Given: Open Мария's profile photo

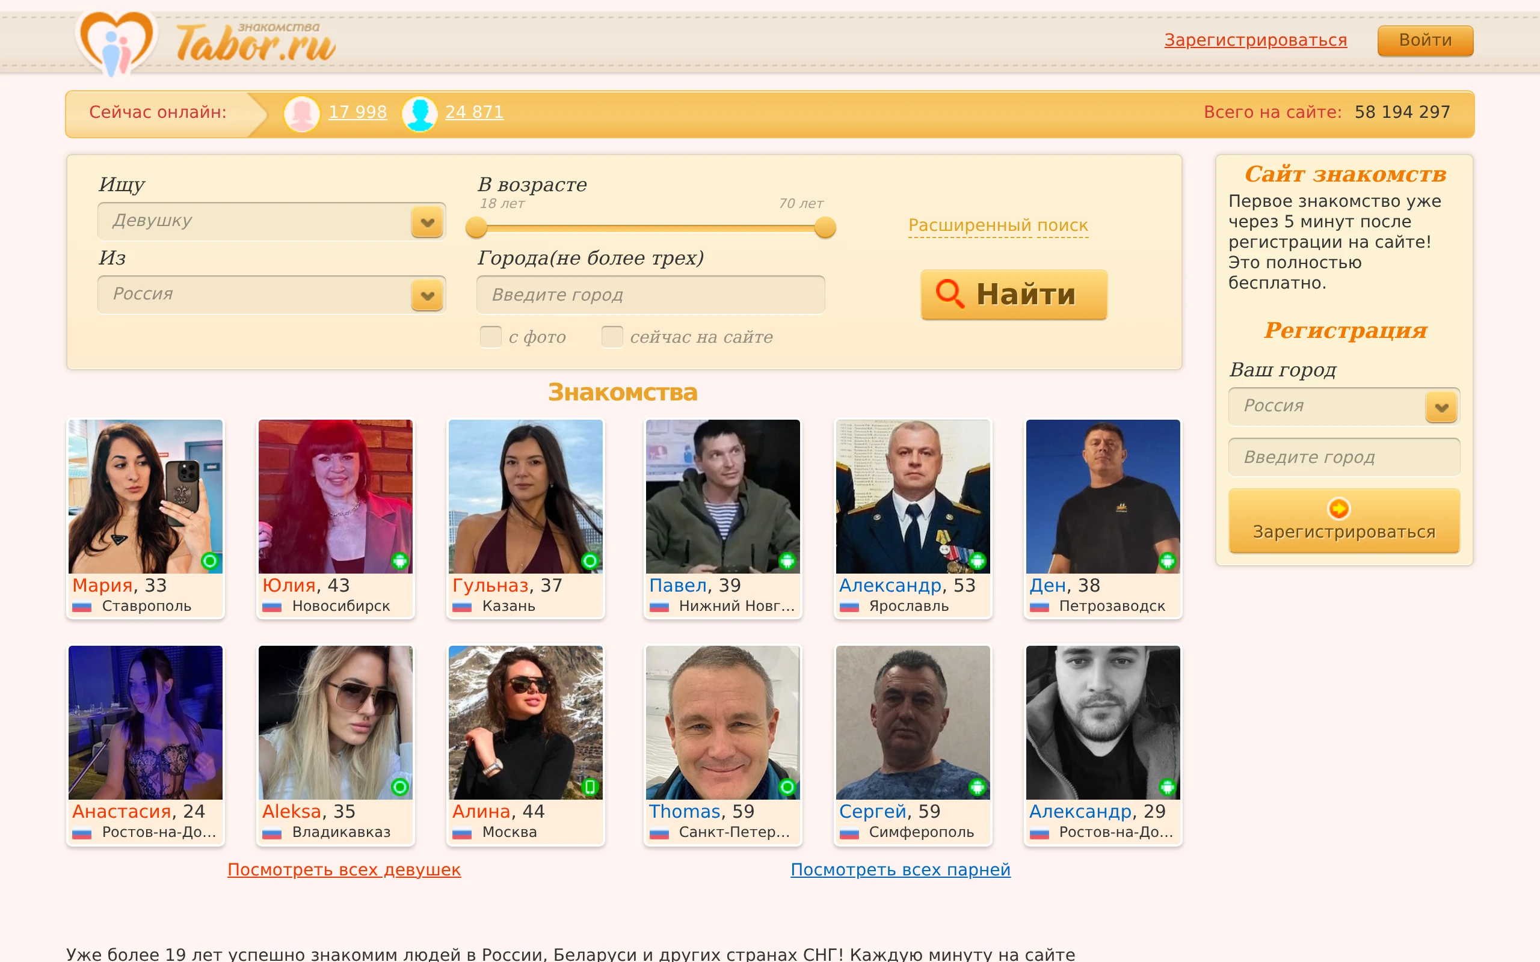Looking at the screenshot, I should point(146,496).
